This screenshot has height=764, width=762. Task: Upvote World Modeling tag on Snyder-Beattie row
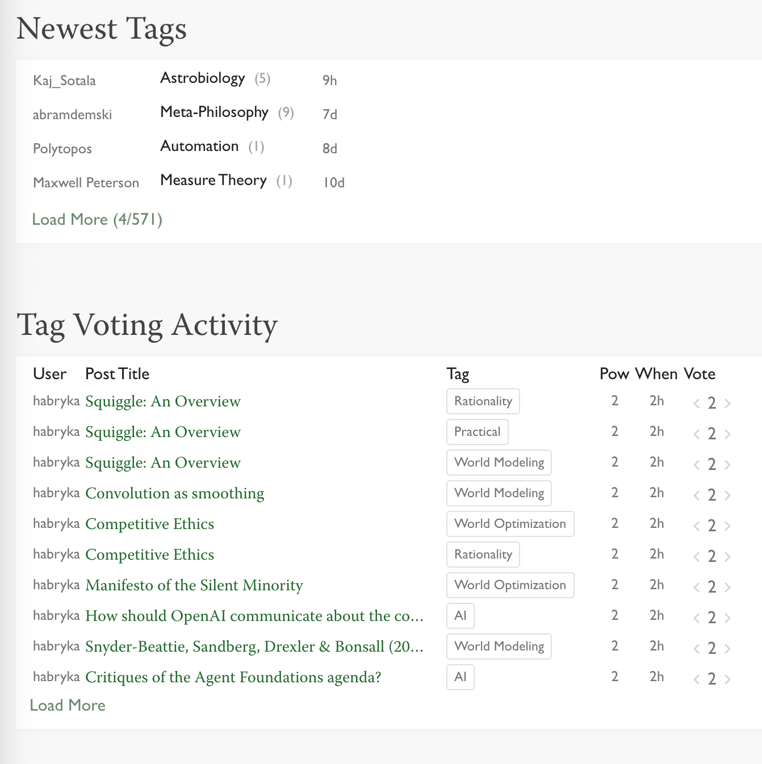click(727, 649)
